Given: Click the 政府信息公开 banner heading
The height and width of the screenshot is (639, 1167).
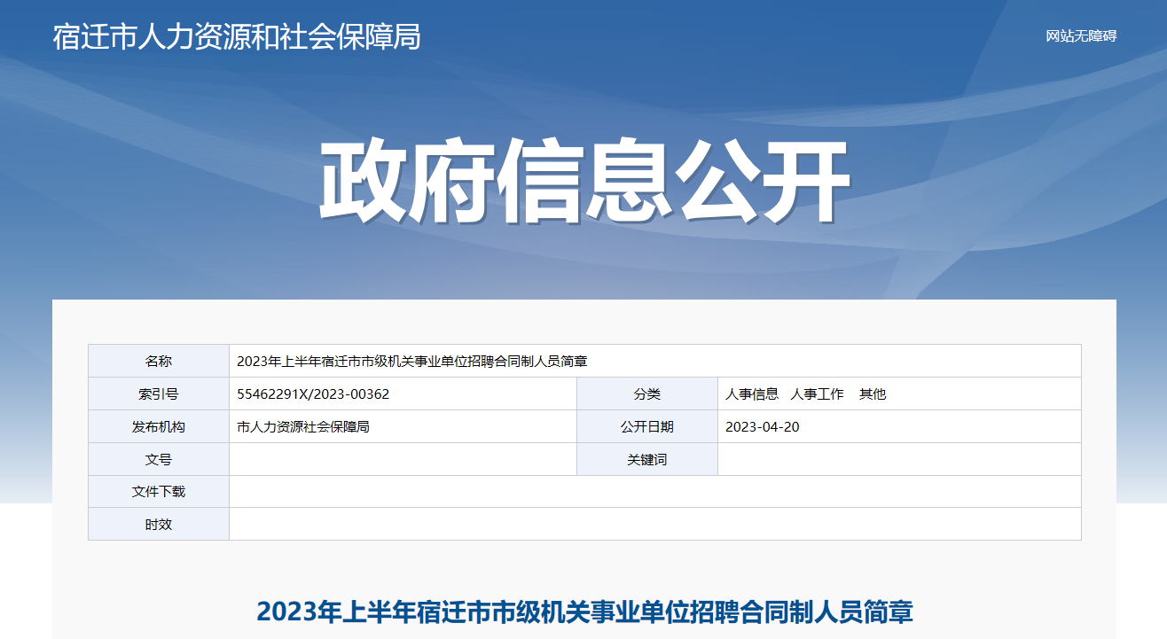Looking at the screenshot, I should pos(584,183).
